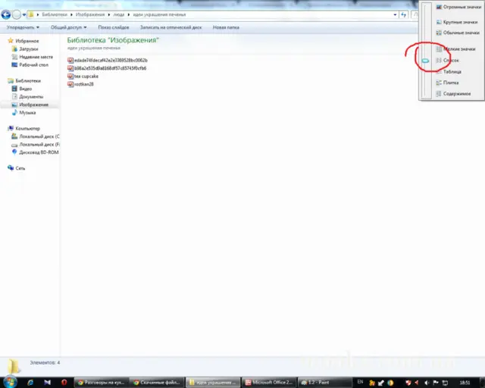Select the roztkan28 image file
Screen dimensions: 485x388
[x=80, y=84]
